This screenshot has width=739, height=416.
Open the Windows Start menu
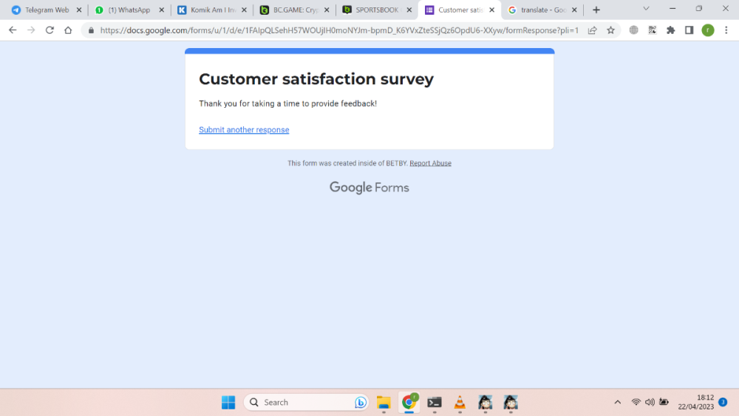point(228,402)
